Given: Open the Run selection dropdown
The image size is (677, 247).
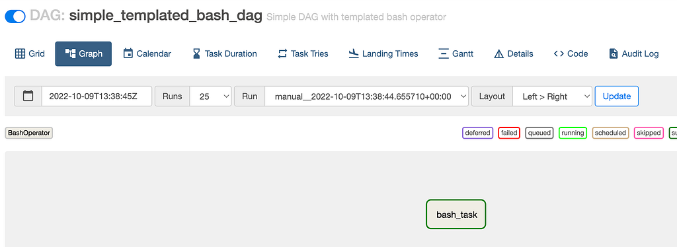Looking at the screenshot, I should tap(366, 96).
